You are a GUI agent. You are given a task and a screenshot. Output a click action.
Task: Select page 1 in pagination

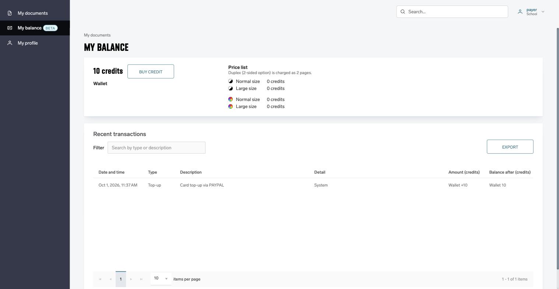(x=121, y=279)
